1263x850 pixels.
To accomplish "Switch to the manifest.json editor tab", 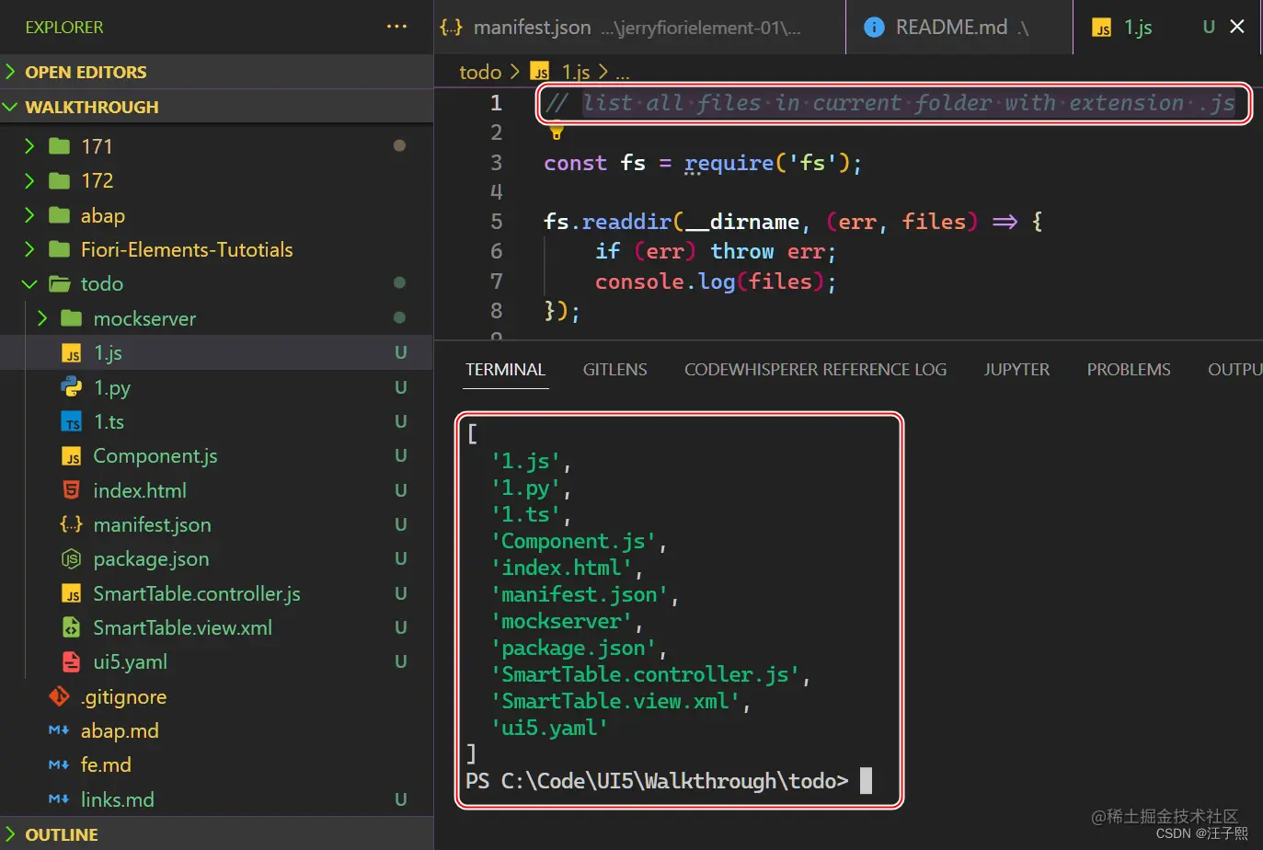I will (639, 28).
